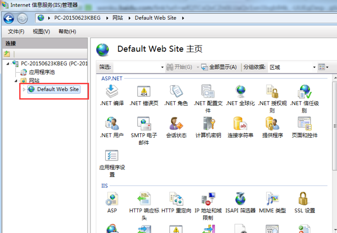Image resolution: width=337 pixels, height=233 pixels.
Task: Click the Back navigation arrow button
Action: pos(9,18)
